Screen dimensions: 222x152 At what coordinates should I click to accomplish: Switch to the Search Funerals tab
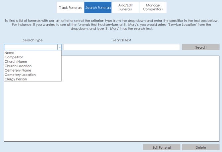click(98, 8)
